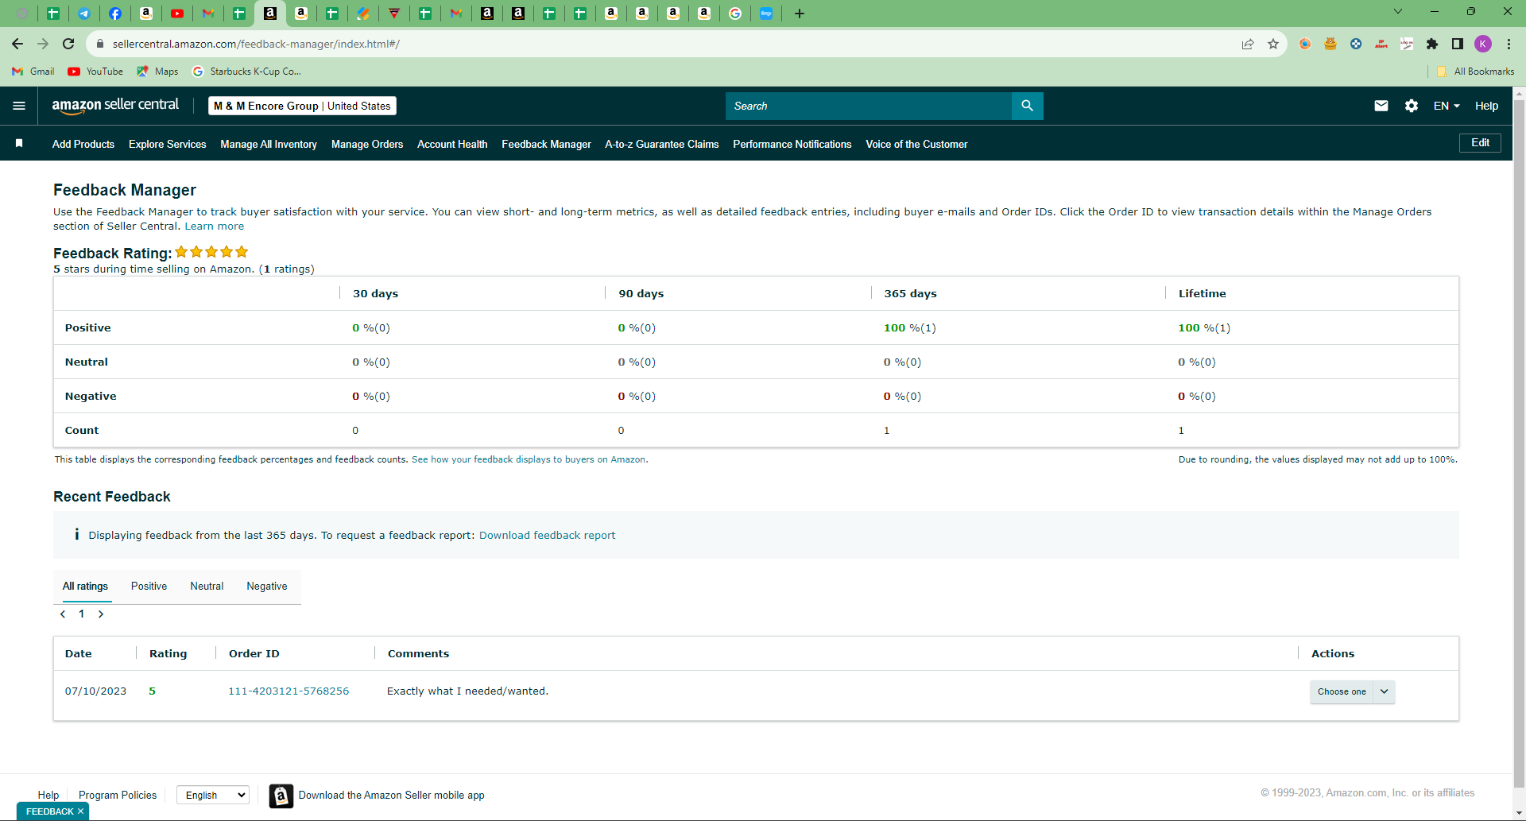Select Feedback Manager in navigation bar

(x=546, y=144)
